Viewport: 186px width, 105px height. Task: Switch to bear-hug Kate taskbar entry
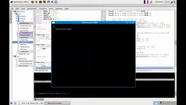click(31, 103)
